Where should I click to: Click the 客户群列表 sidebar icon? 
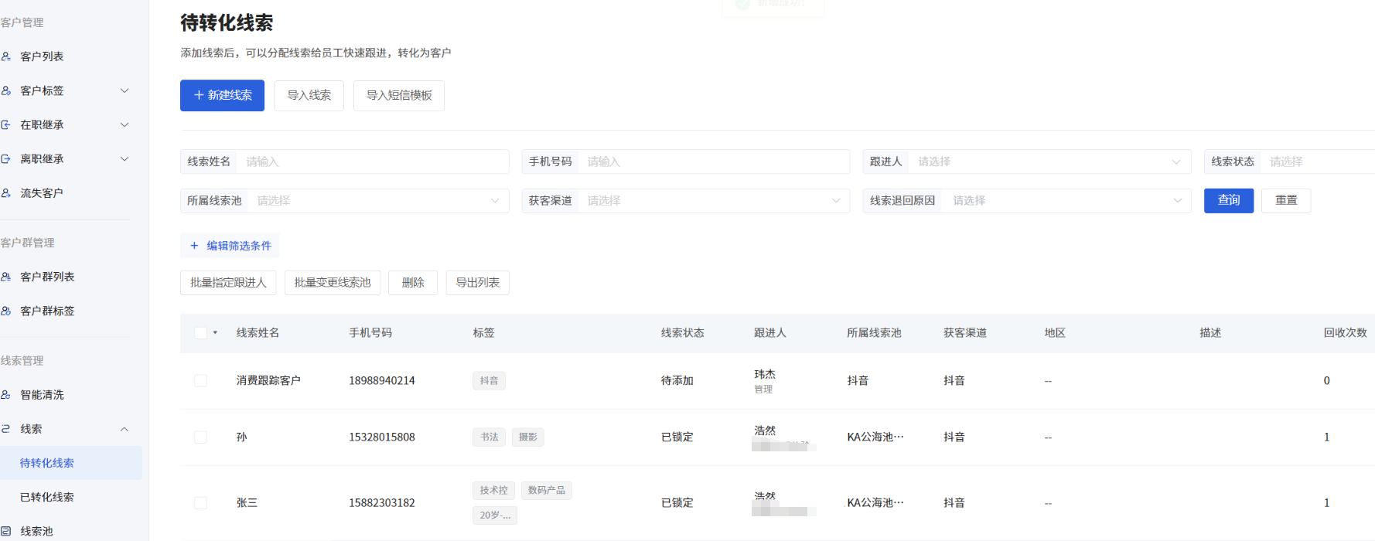point(5,277)
